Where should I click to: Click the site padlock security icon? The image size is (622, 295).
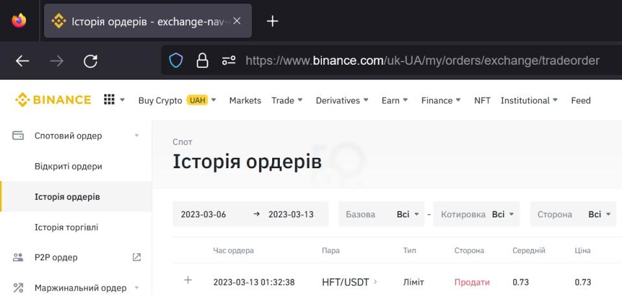point(202,61)
